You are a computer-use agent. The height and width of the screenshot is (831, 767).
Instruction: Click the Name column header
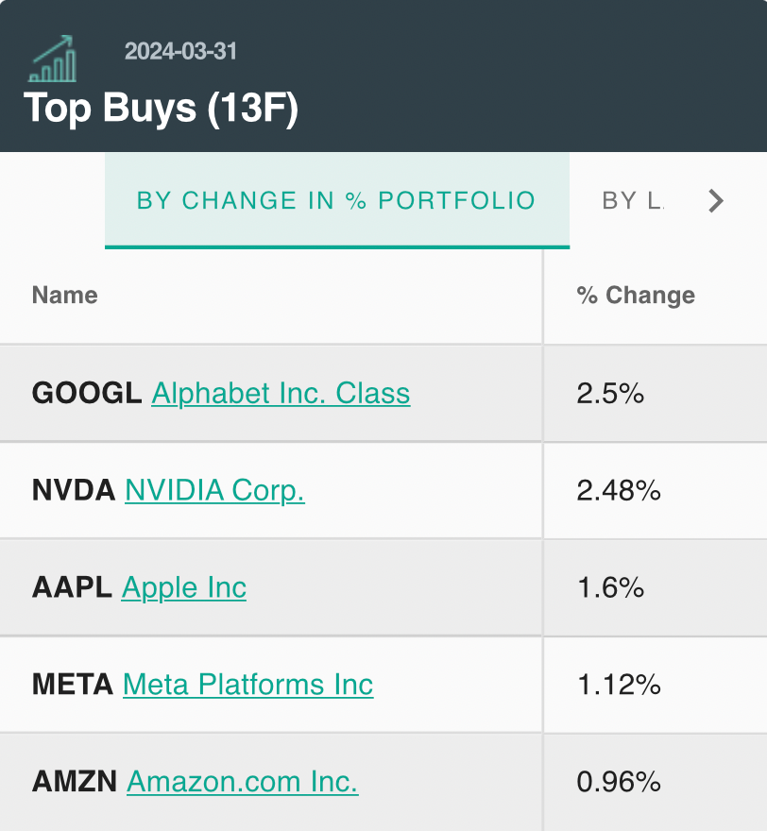pos(64,295)
